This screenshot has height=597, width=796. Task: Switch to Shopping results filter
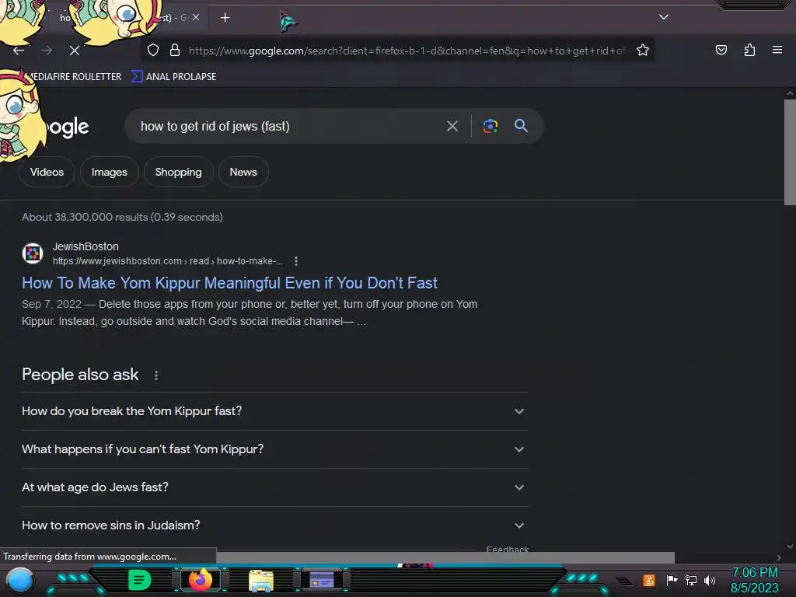178,172
